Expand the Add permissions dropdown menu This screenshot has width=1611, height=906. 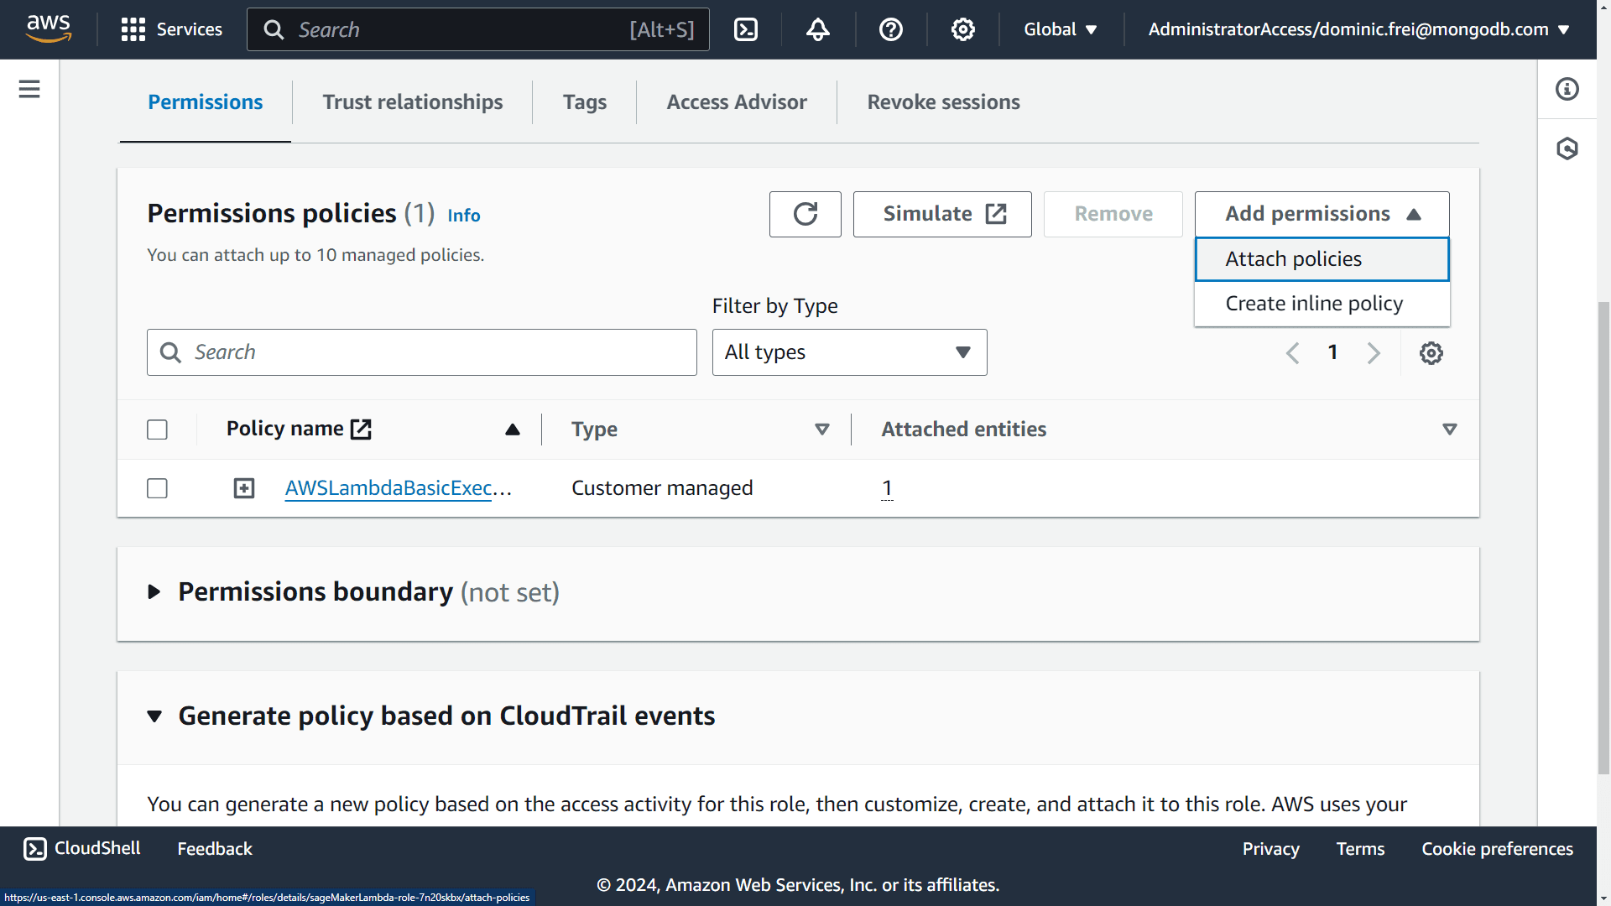(1322, 212)
